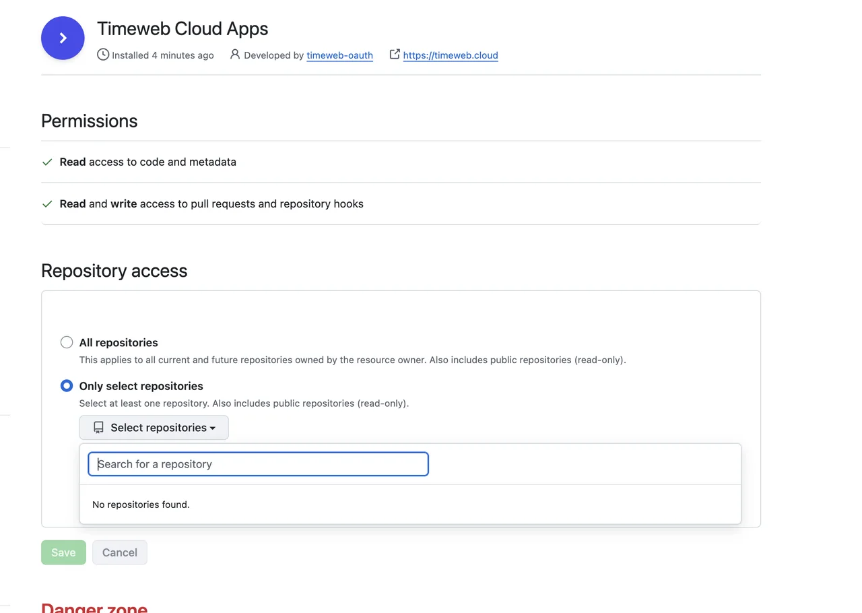Click the repo icon in Select repositories button
The width and height of the screenshot is (862, 613).
click(x=98, y=428)
